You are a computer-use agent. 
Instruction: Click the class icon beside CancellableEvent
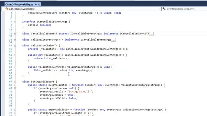tap(7, 9)
